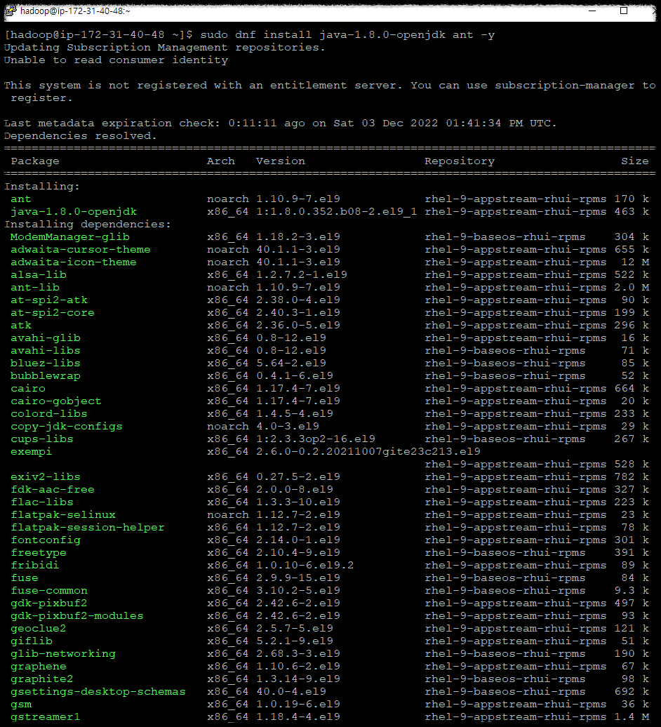
Task: Select the cups-libs package name
Action: [42, 439]
